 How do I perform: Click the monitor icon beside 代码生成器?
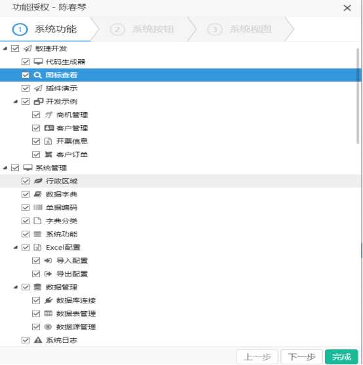38,62
